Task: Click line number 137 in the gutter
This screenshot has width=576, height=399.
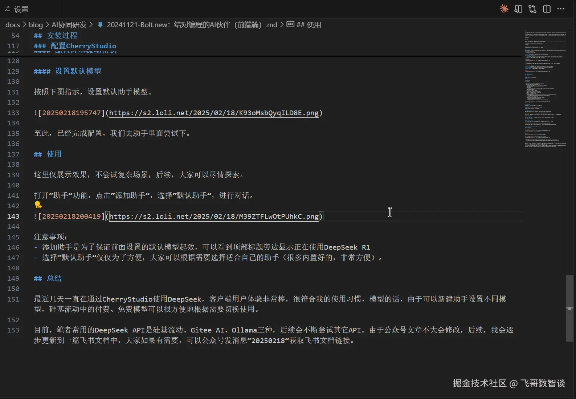Action: (13, 154)
